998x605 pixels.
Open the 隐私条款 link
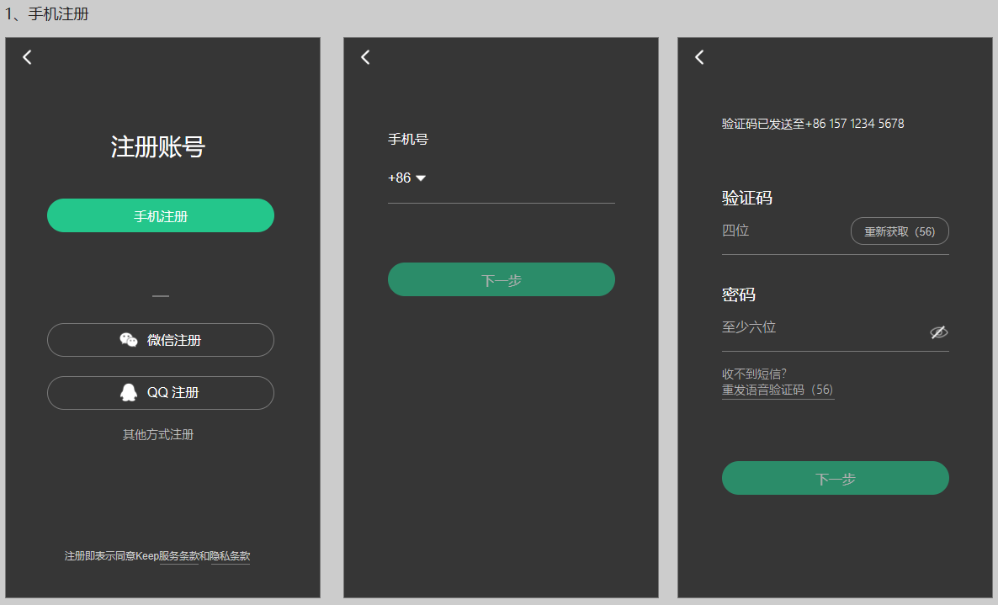pyautogui.click(x=230, y=556)
